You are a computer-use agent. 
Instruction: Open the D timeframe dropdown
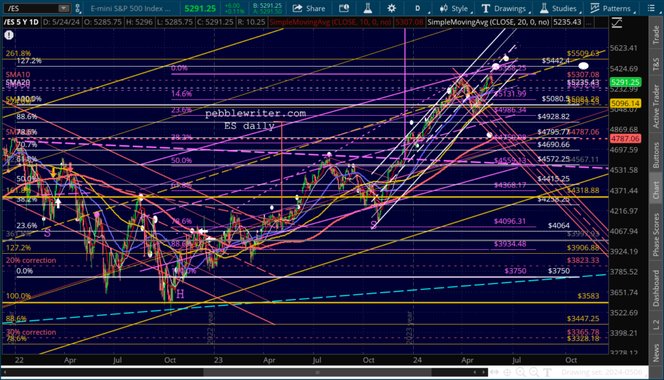418,8
